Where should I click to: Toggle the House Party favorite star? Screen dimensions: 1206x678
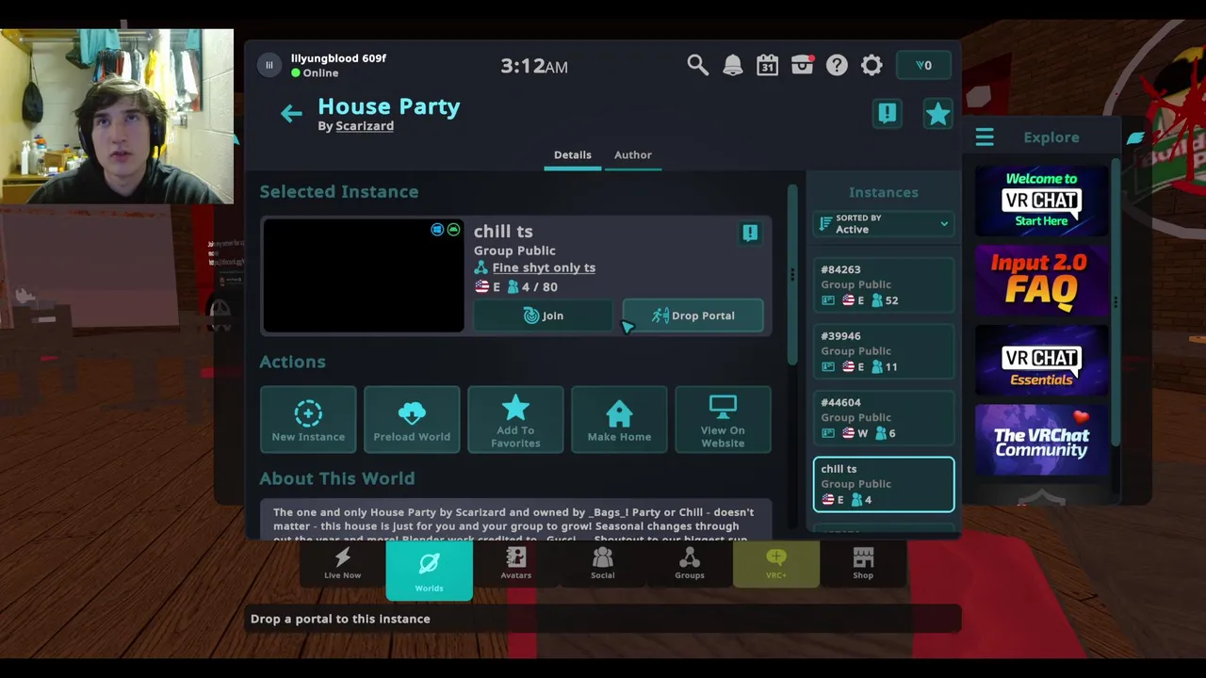937,114
